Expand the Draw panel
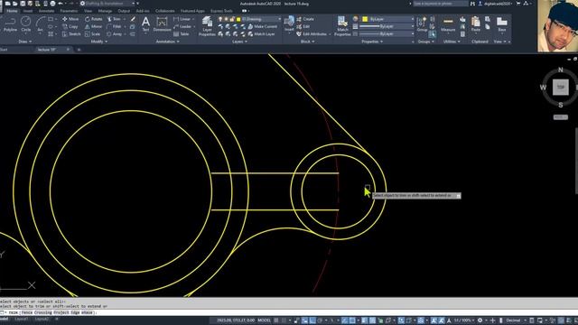Viewport: 578px width, 325px height. click(x=25, y=42)
